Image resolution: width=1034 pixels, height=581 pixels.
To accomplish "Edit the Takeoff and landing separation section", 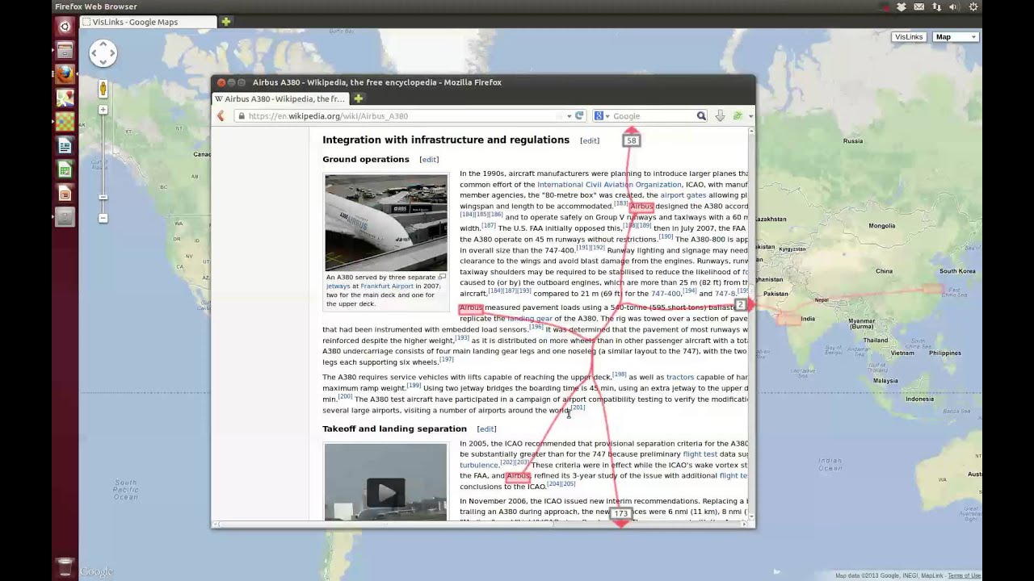I will tap(486, 429).
